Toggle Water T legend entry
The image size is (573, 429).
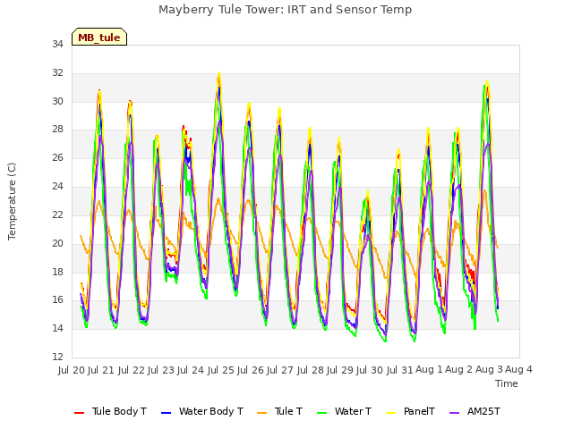click(x=344, y=411)
